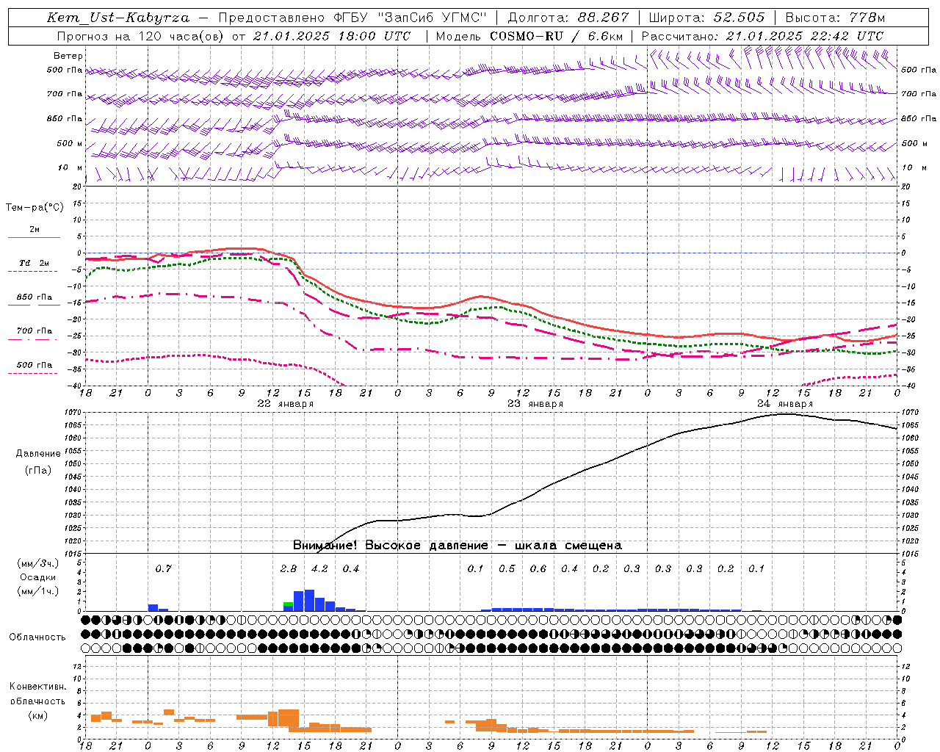Click the Тем-ра(°C) temperature label
This screenshot has width=940, height=752.
pyautogui.click(x=35, y=208)
